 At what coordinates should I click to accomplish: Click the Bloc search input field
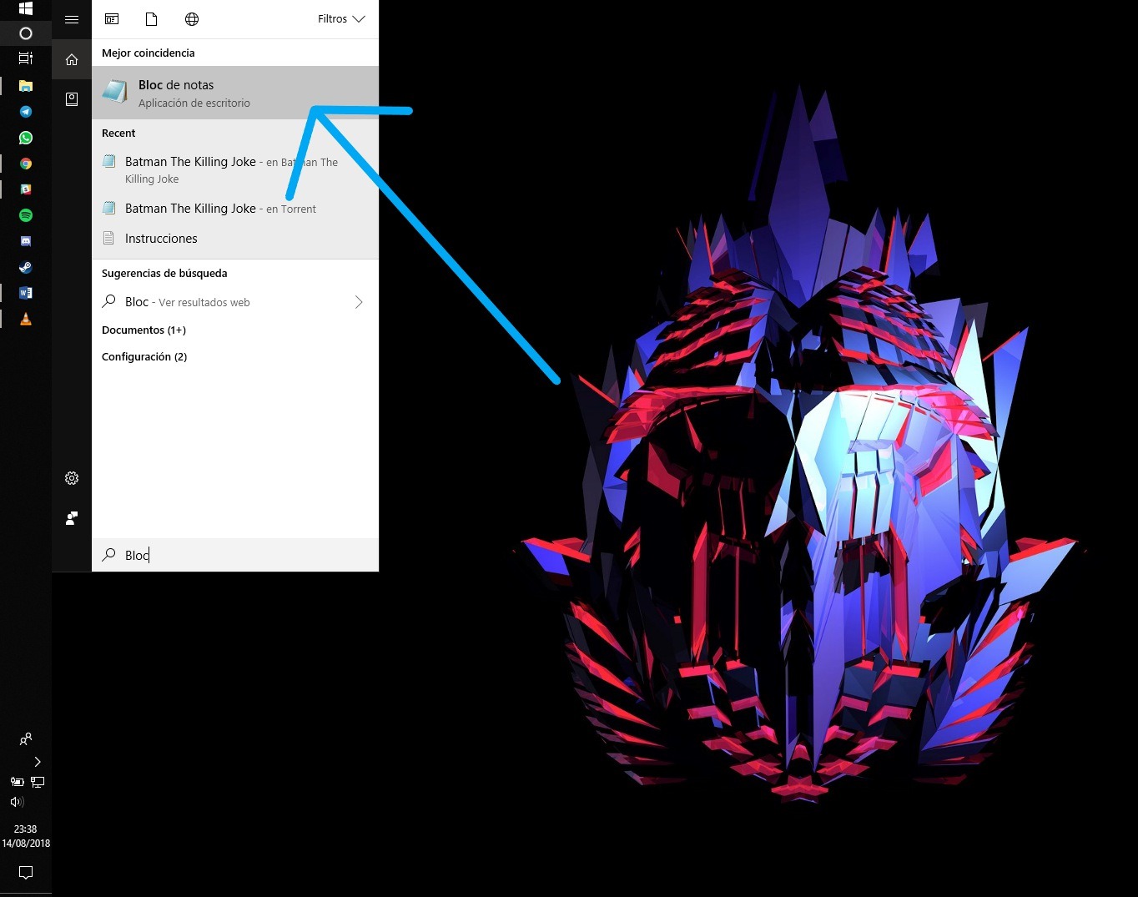(x=242, y=555)
